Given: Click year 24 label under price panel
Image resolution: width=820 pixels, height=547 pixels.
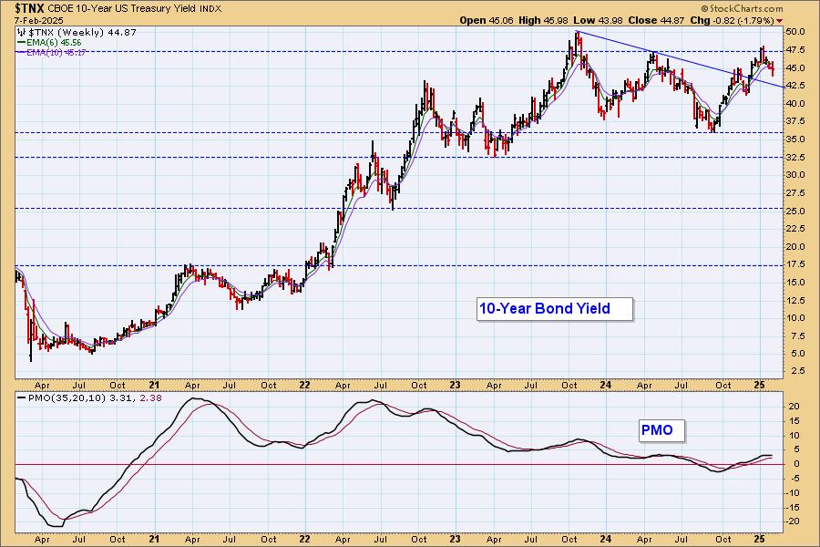Looking at the screenshot, I should pos(606,386).
